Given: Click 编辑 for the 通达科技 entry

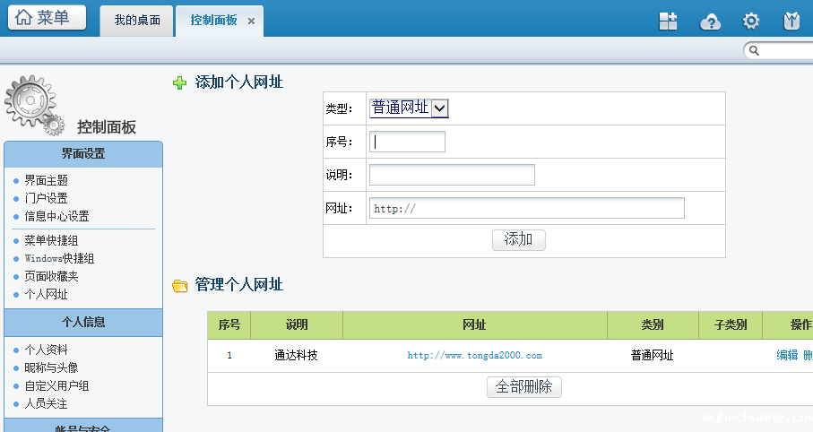Looking at the screenshot, I should (786, 355).
